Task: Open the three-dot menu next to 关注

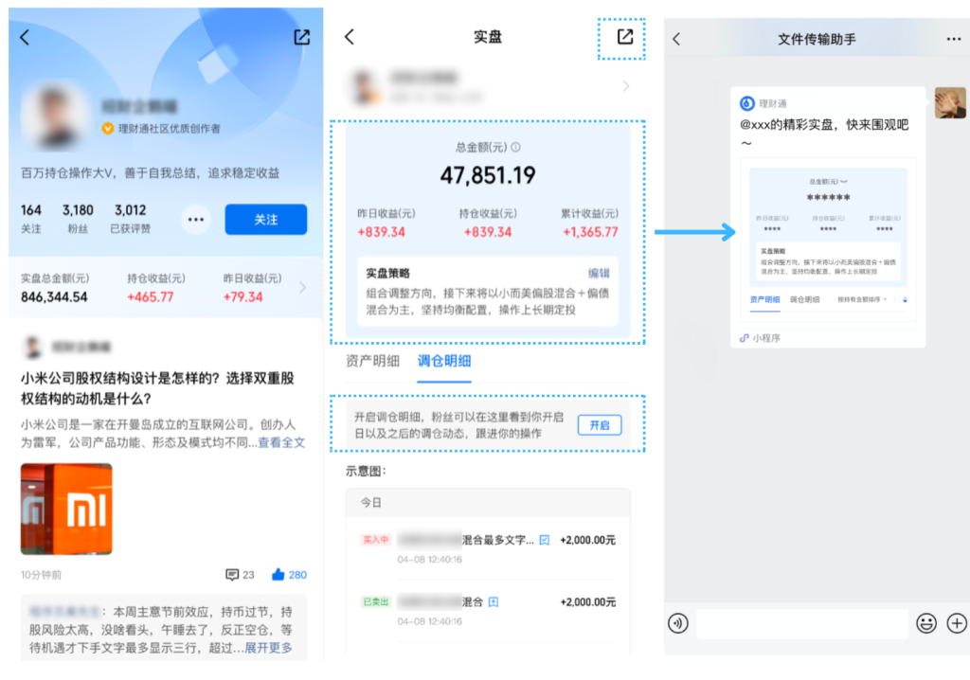Action: tap(196, 220)
